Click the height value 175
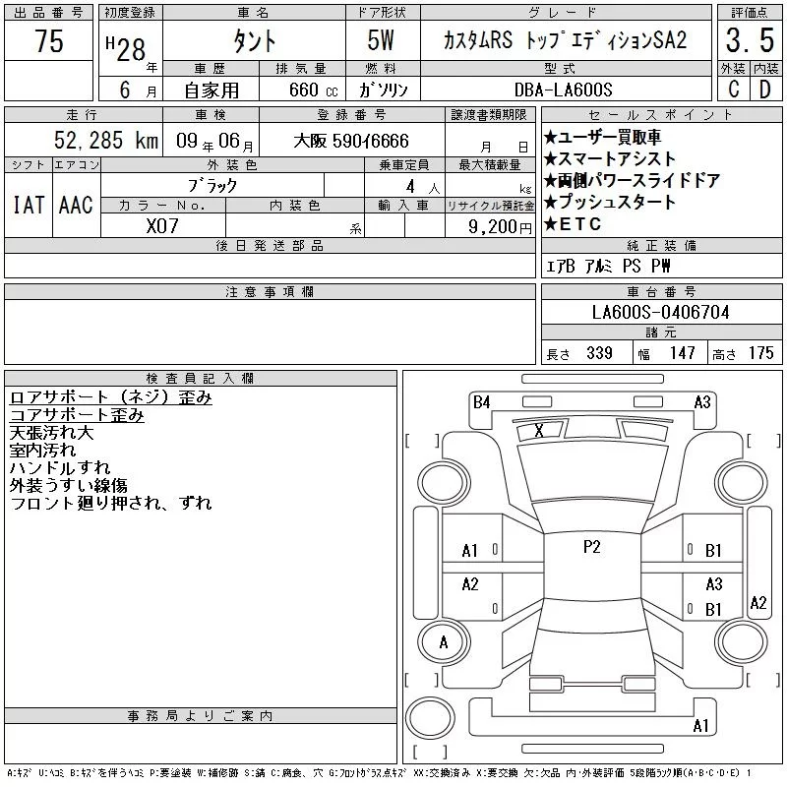 click(760, 353)
